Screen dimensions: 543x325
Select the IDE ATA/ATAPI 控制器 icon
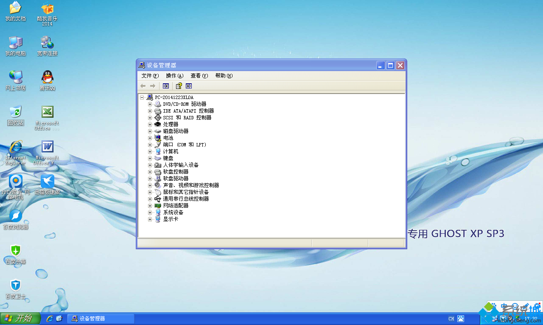157,111
